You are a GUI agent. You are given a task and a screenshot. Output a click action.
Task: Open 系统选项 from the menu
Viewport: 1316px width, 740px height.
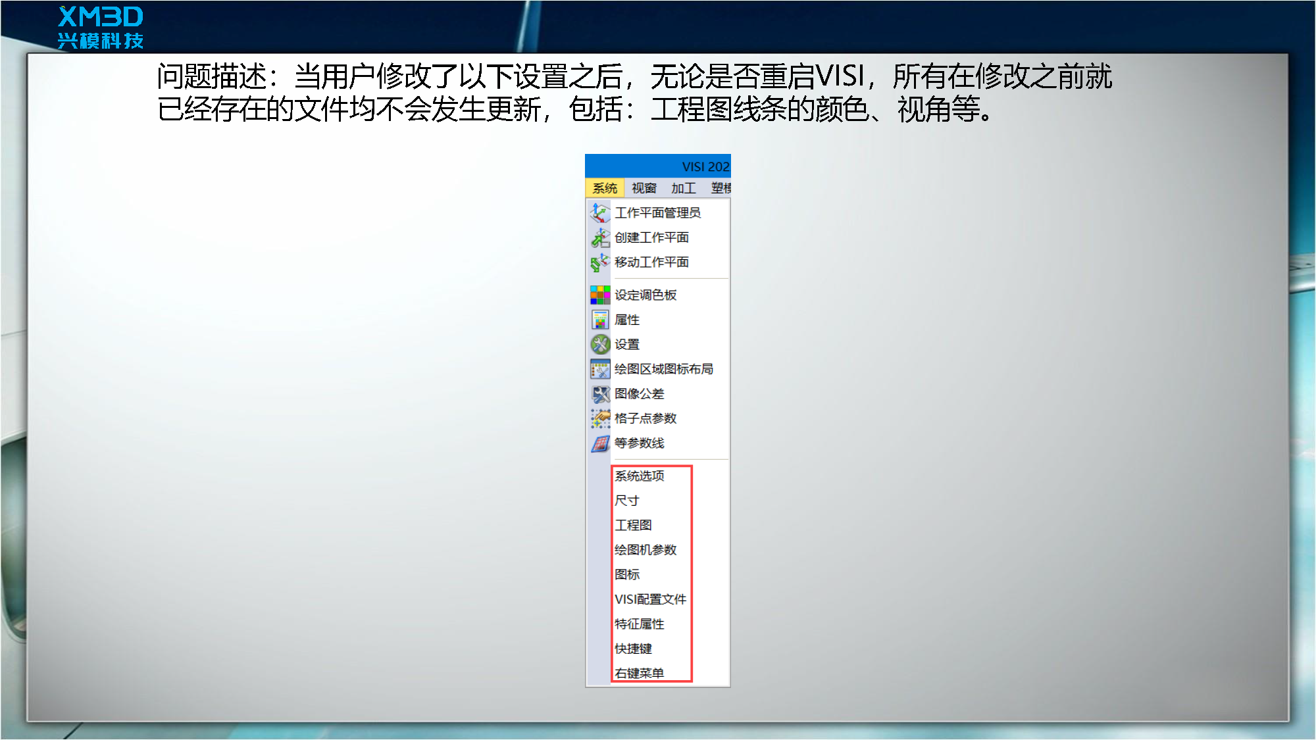click(x=640, y=476)
